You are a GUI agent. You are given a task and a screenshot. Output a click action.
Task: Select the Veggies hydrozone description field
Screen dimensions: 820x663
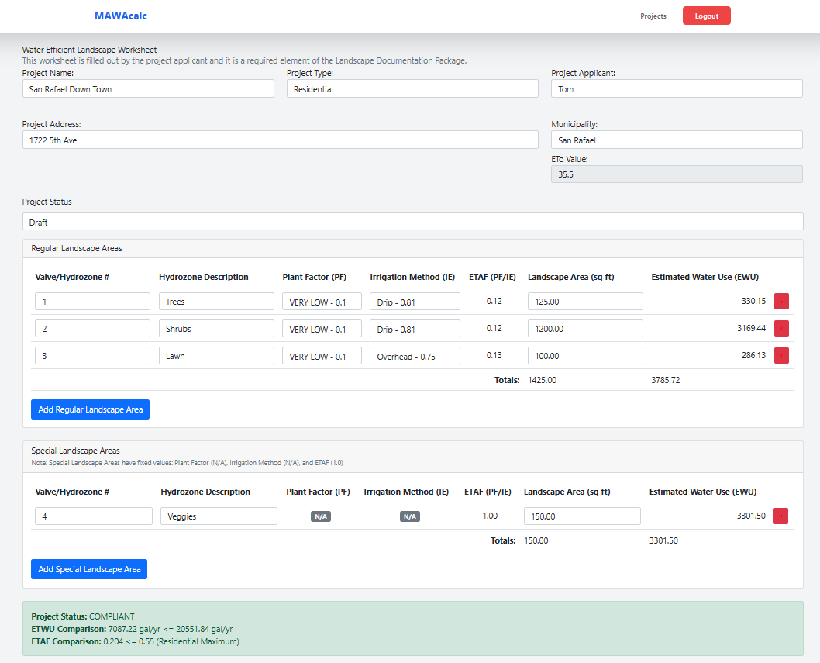click(x=219, y=515)
